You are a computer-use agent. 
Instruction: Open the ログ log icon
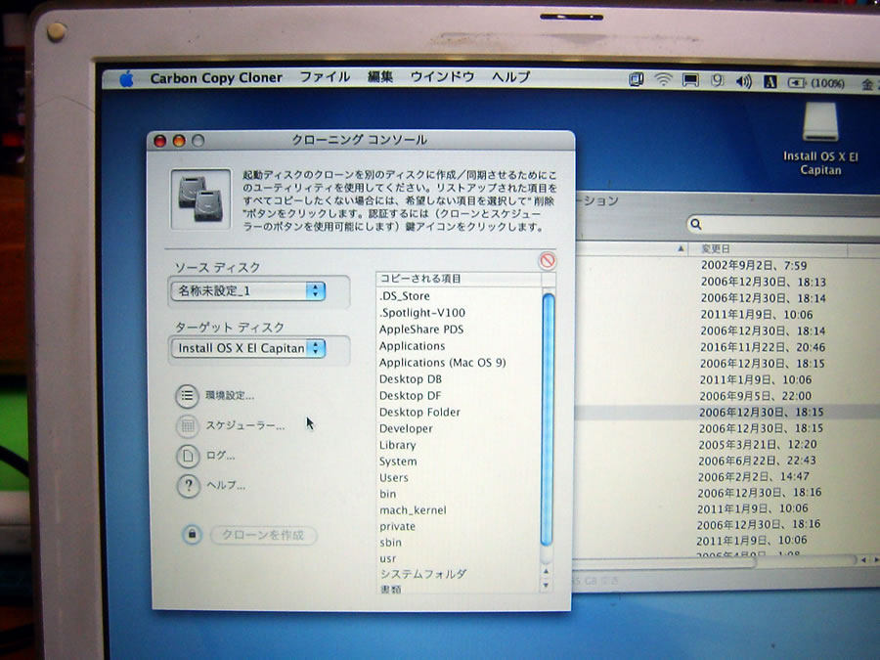point(188,457)
